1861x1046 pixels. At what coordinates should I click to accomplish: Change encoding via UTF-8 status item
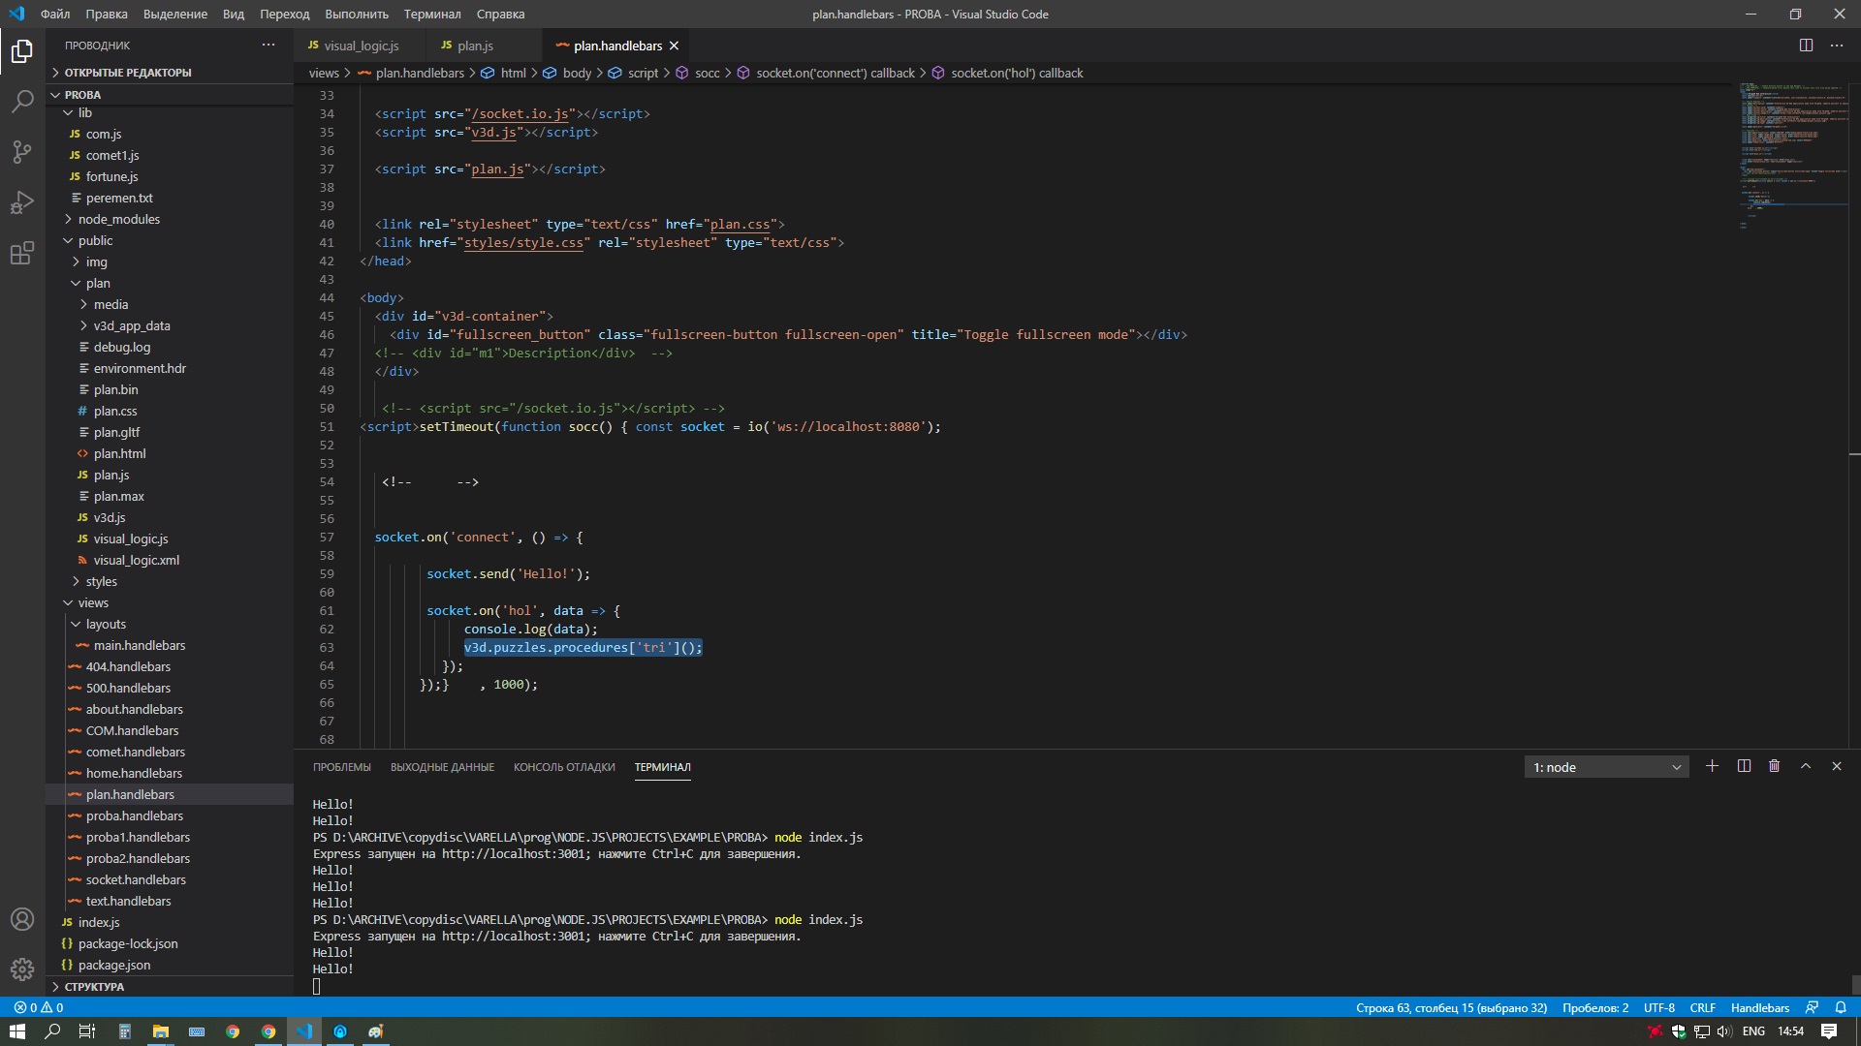coord(1658,1007)
